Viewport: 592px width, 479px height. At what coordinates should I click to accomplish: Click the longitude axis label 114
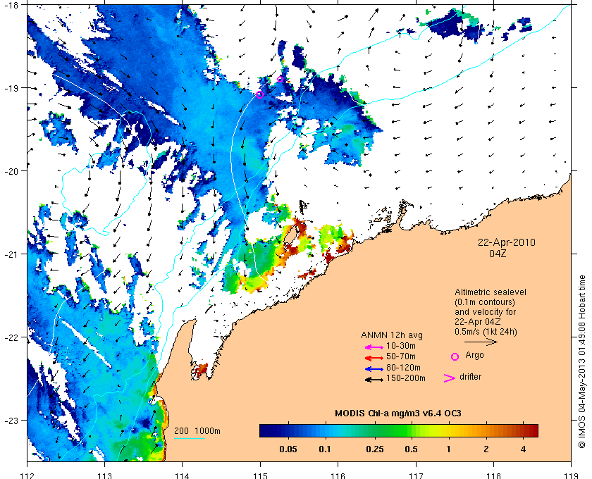click(183, 475)
